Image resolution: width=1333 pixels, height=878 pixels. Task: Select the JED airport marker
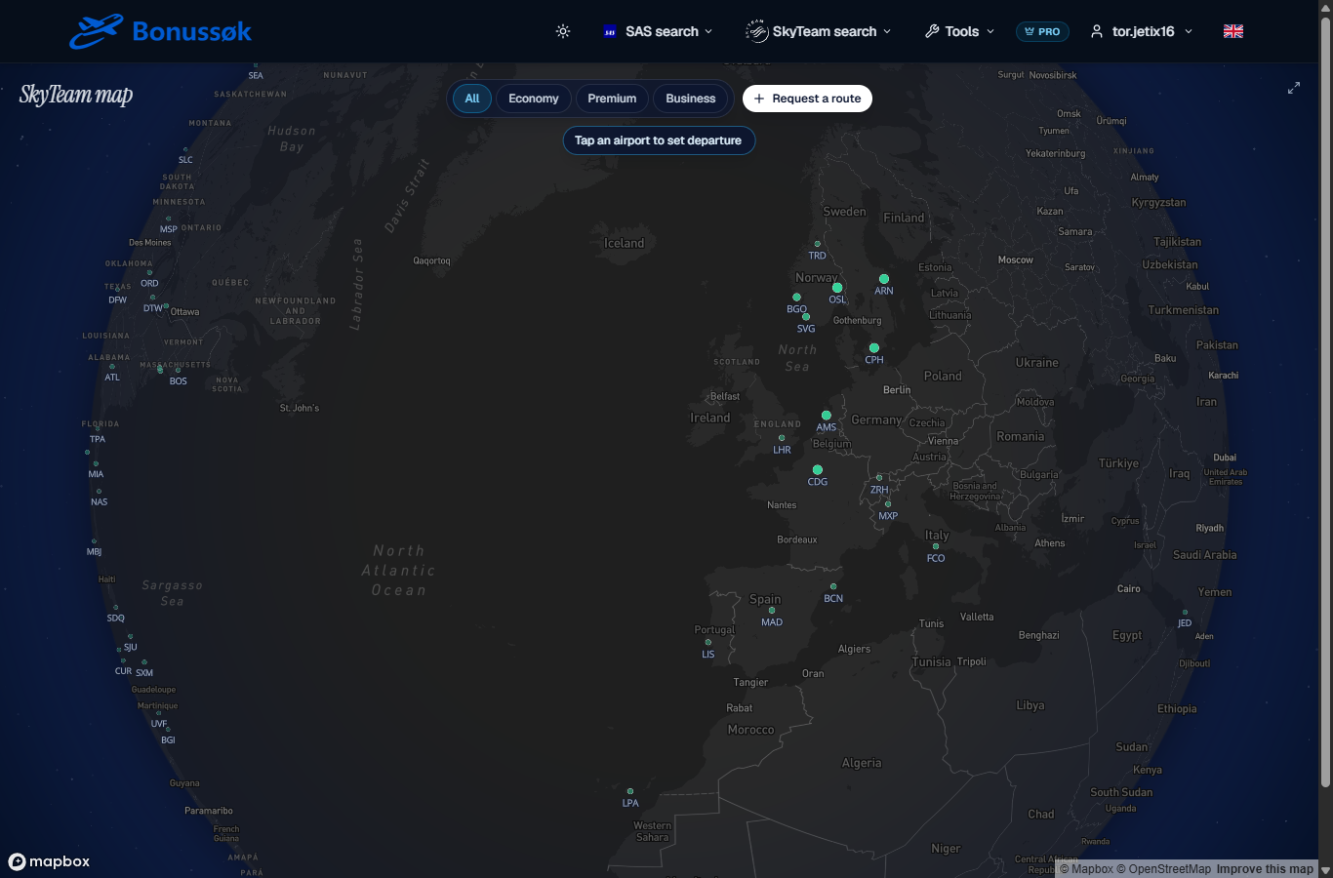(x=1186, y=613)
